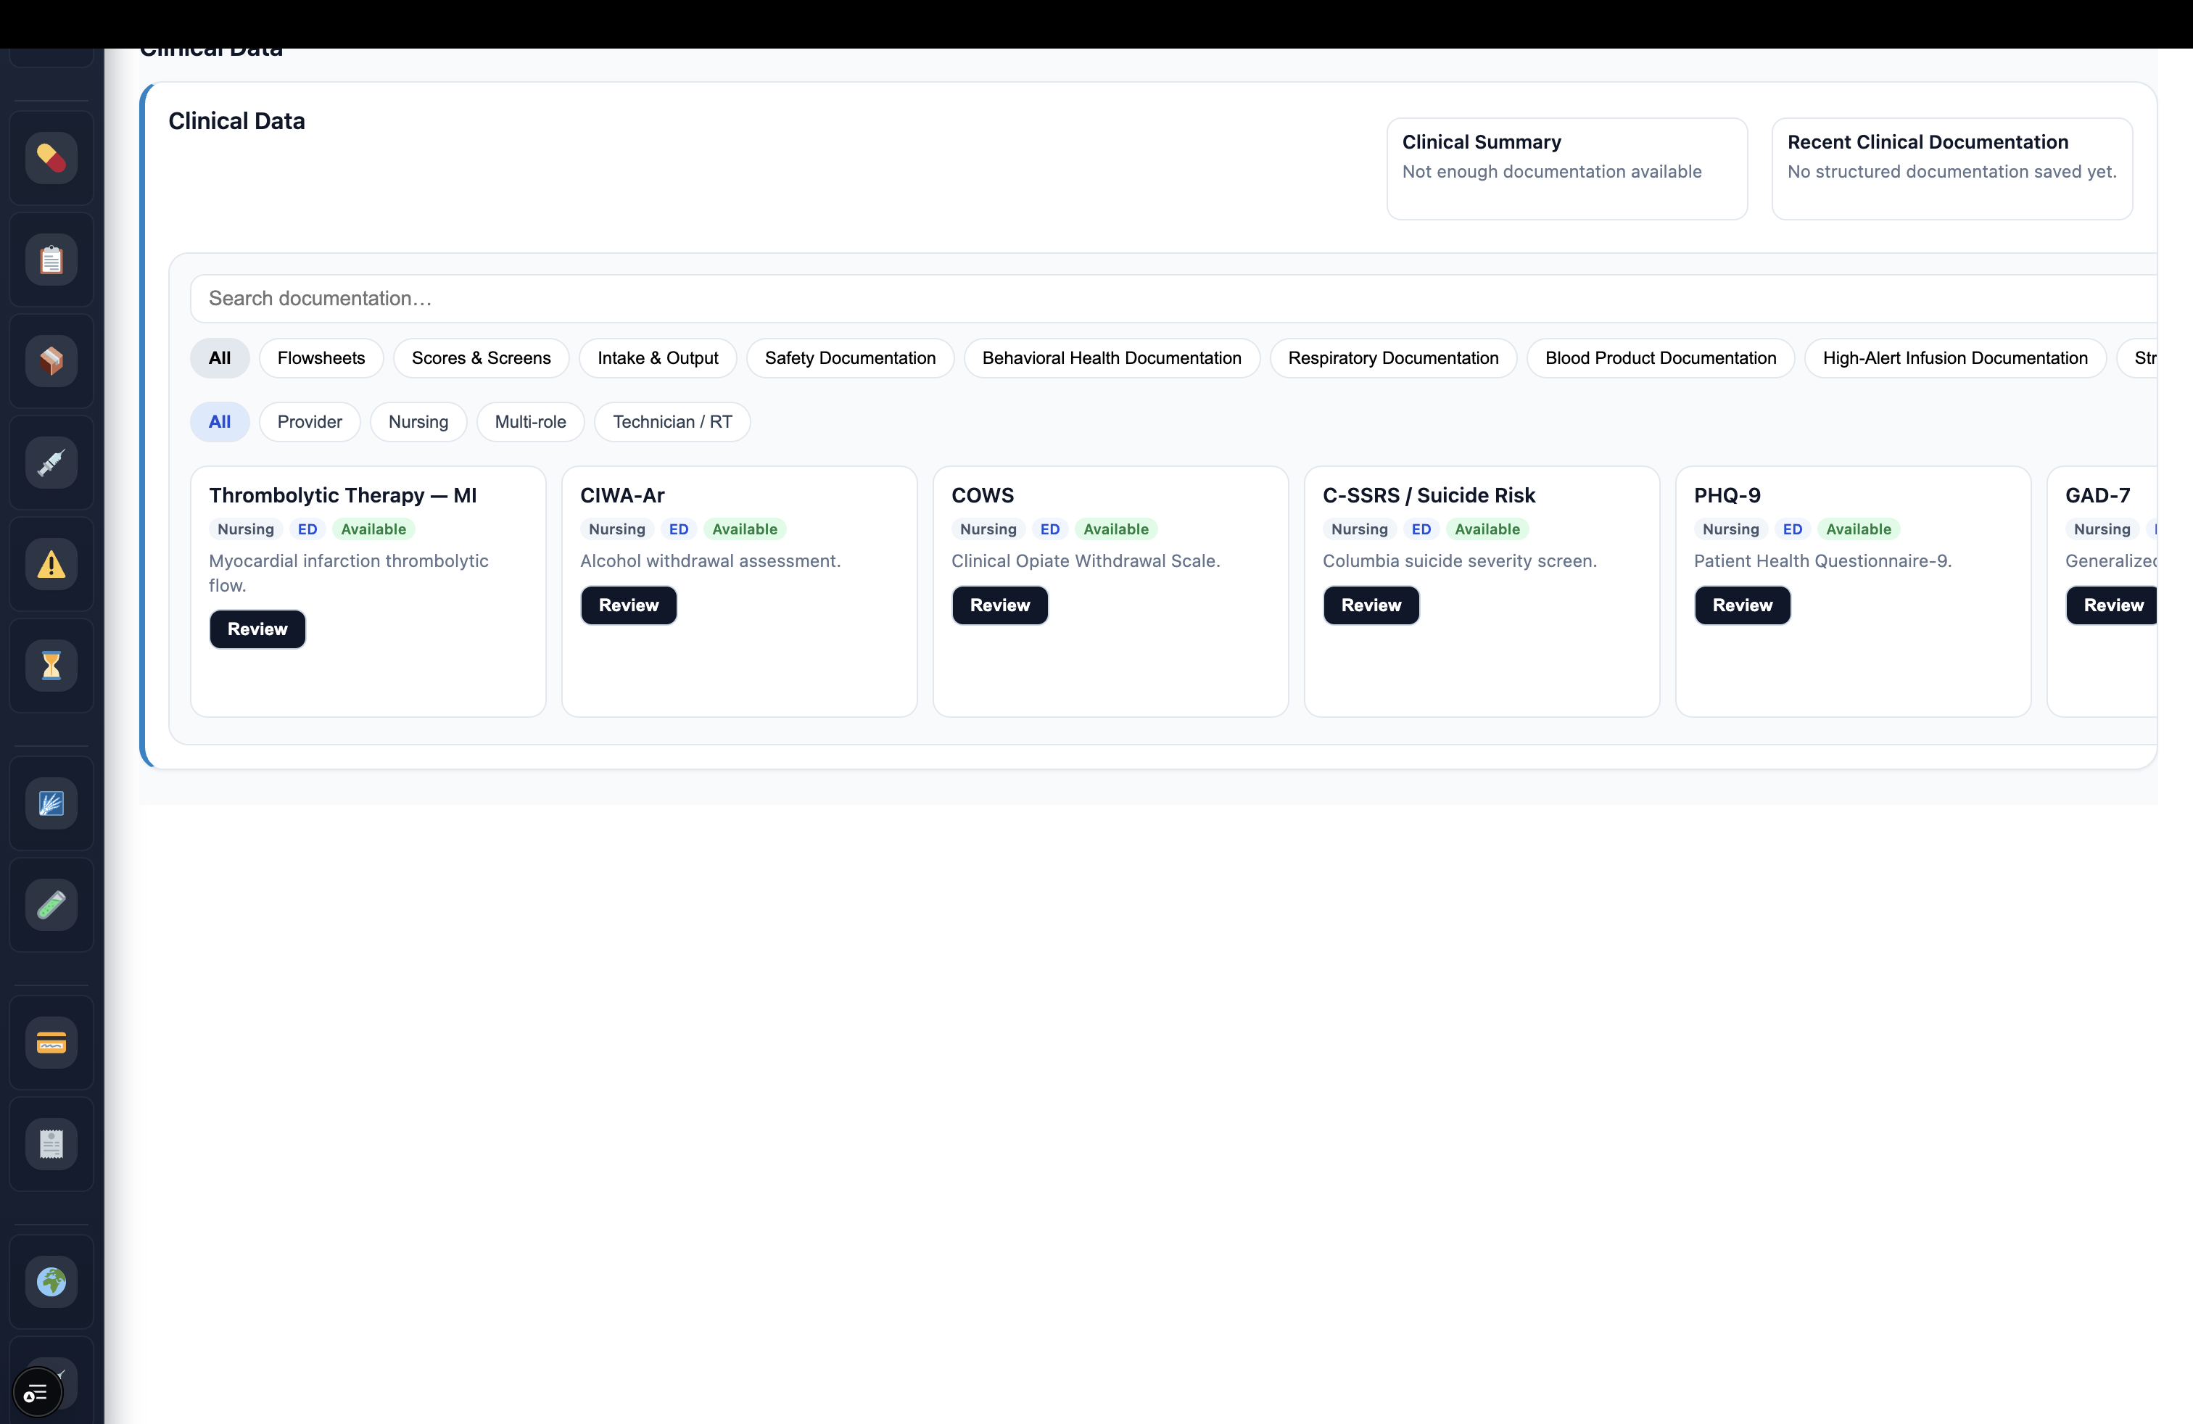Open the yellow warning triangle sidebar icon
The height and width of the screenshot is (1424, 2193).
(x=51, y=563)
